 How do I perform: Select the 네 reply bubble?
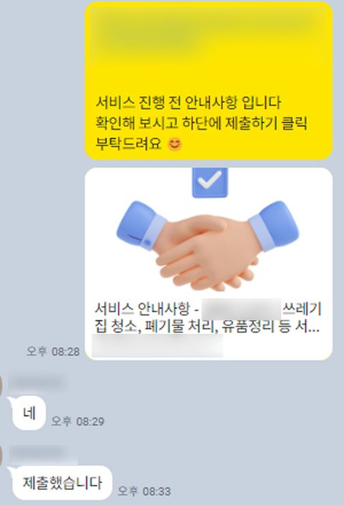pos(29,413)
